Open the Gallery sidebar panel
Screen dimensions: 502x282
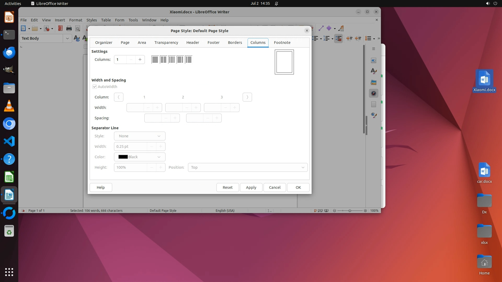[374, 82]
